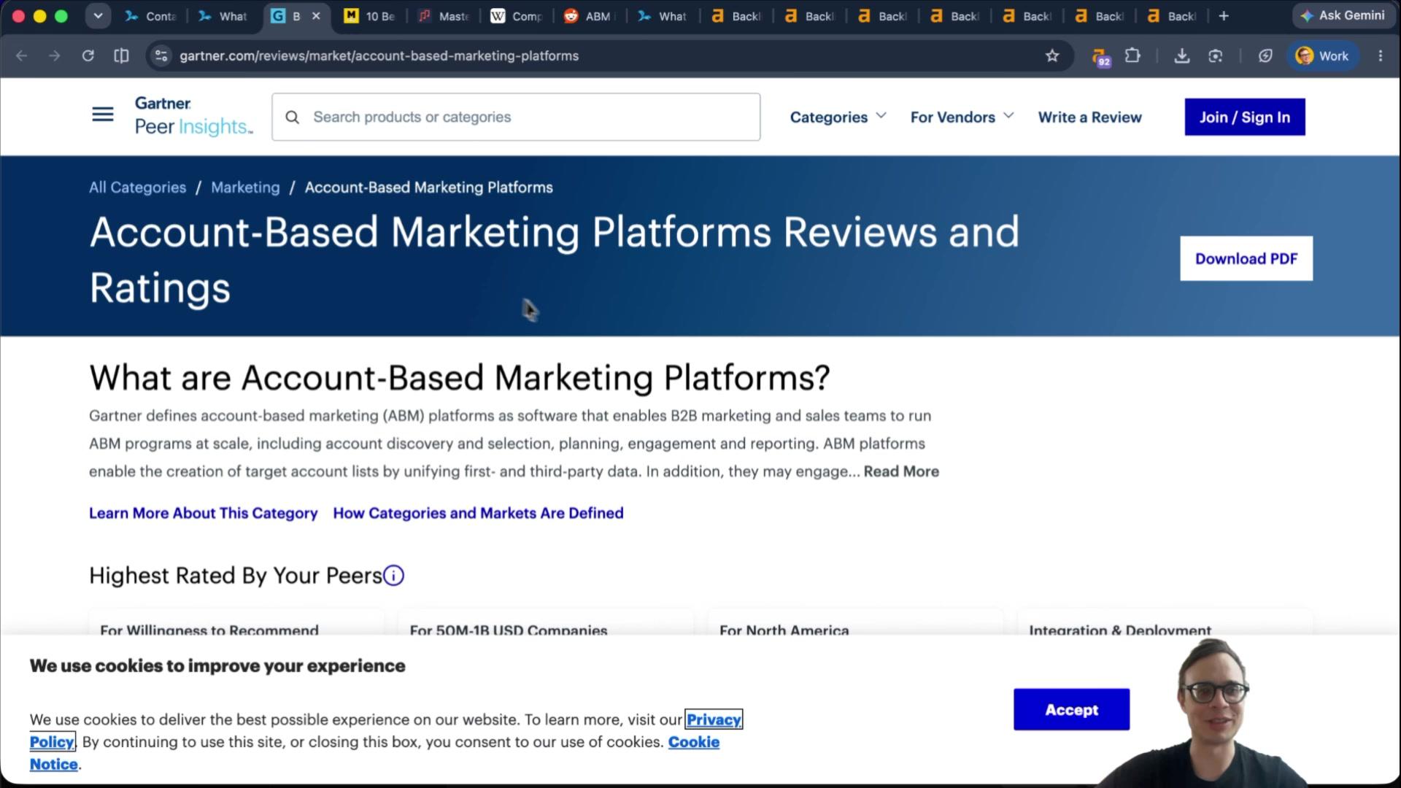Open Marketing breadcrumb link
Screen dimensions: 1401x788
click(245, 188)
